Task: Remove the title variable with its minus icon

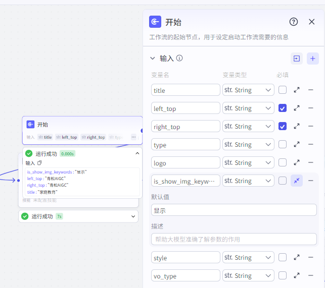Action: [x=310, y=90]
